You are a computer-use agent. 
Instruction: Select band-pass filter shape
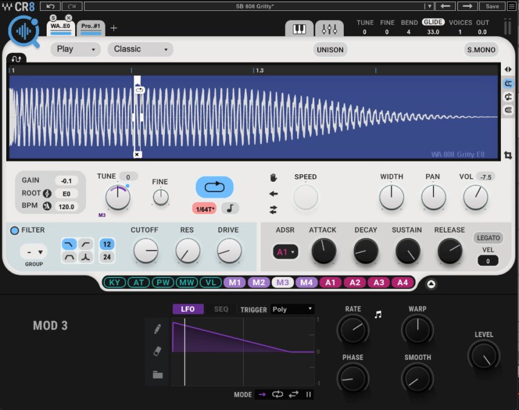(69, 257)
